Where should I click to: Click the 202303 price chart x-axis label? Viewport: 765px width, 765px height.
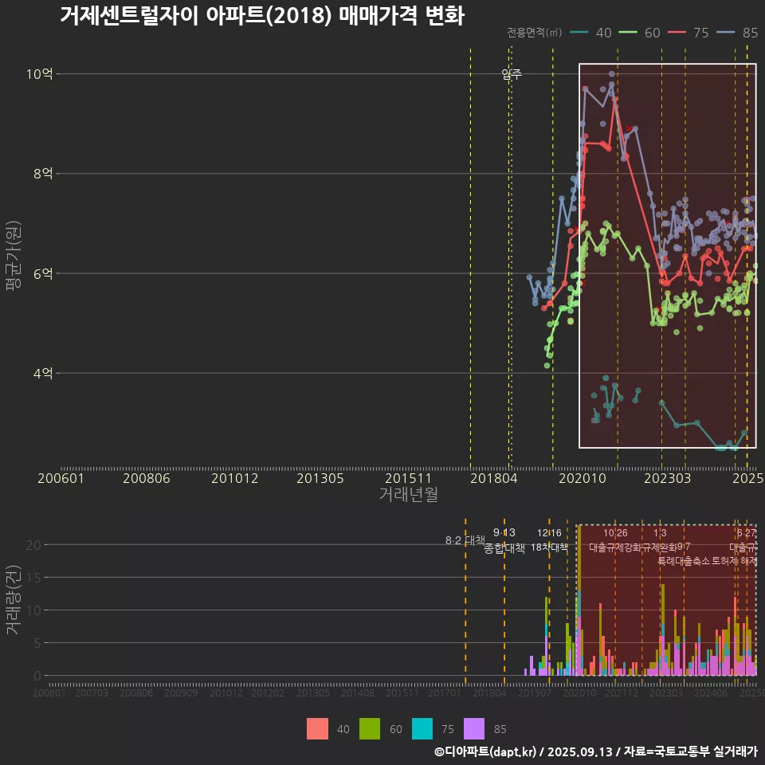[x=668, y=478]
